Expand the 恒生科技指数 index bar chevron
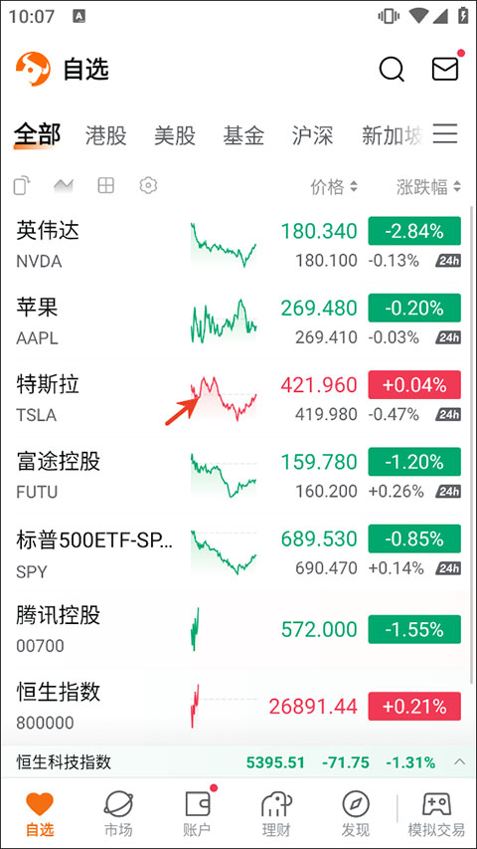The height and width of the screenshot is (849, 477). (459, 762)
